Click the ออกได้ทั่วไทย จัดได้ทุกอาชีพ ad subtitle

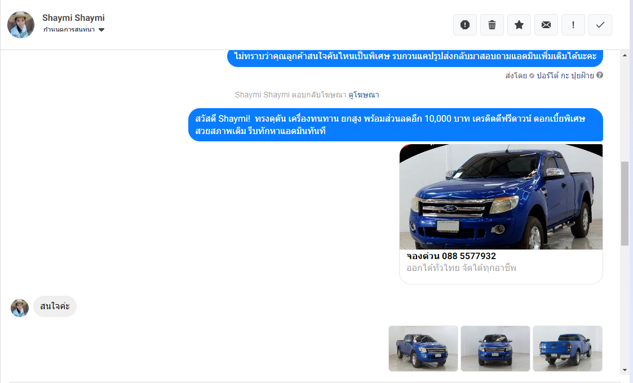tap(461, 268)
